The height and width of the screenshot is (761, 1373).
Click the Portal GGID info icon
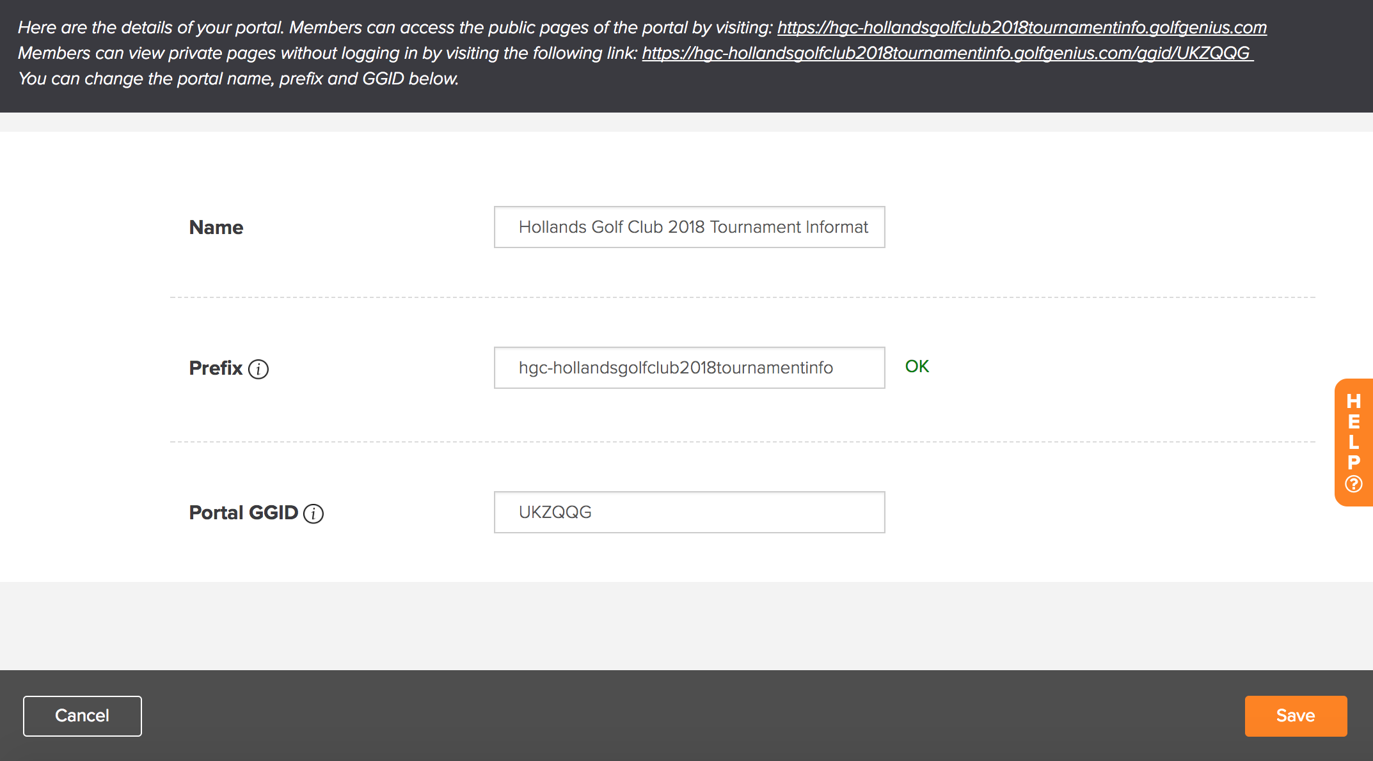(x=313, y=514)
